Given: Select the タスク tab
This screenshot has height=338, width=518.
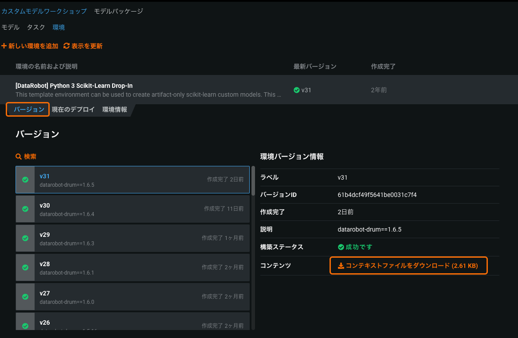Looking at the screenshot, I should point(36,27).
